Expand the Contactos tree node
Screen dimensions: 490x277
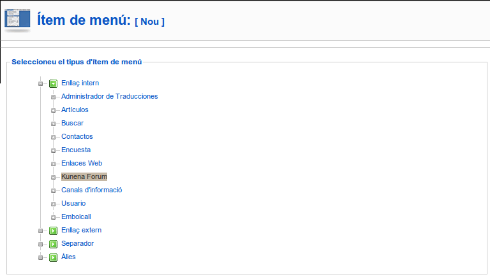pos(54,137)
